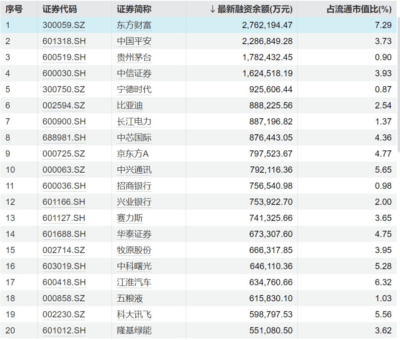Open the 中兴通讯 stock name link
The width and height of the screenshot is (400, 340).
(134, 169)
